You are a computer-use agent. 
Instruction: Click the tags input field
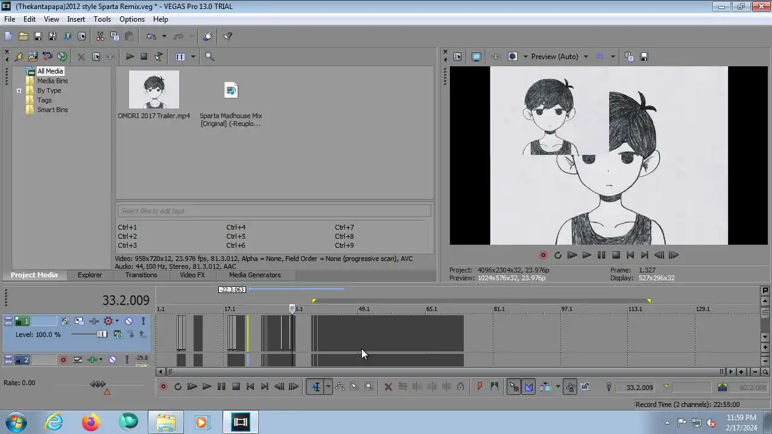click(274, 211)
